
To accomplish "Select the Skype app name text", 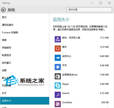I will pyautogui.click(x=65, y=84).
